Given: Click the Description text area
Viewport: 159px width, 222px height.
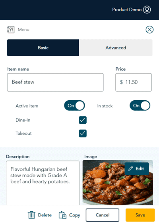Looking at the screenshot, I should [x=43, y=183].
